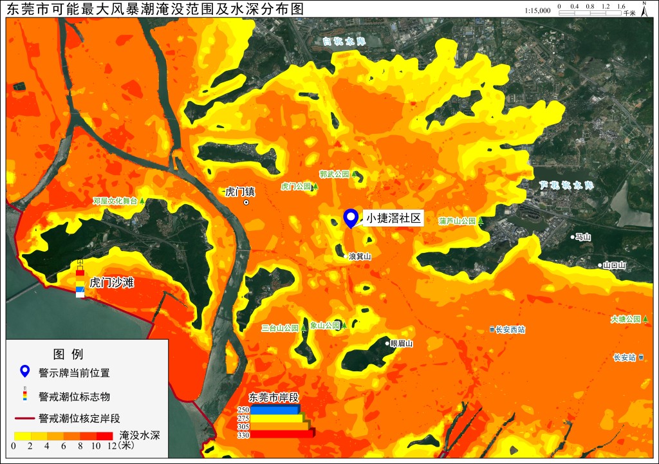Screen dimensions: 659x464
Task: Click the 图例 legend heading
Action: click(68, 354)
